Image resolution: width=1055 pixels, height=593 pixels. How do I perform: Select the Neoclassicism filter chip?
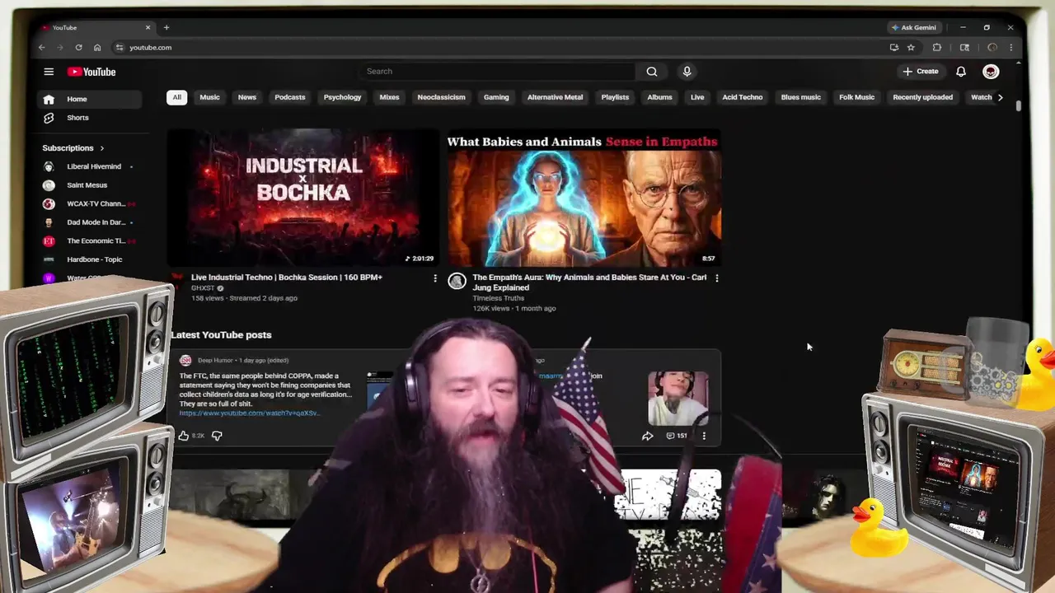click(x=441, y=97)
